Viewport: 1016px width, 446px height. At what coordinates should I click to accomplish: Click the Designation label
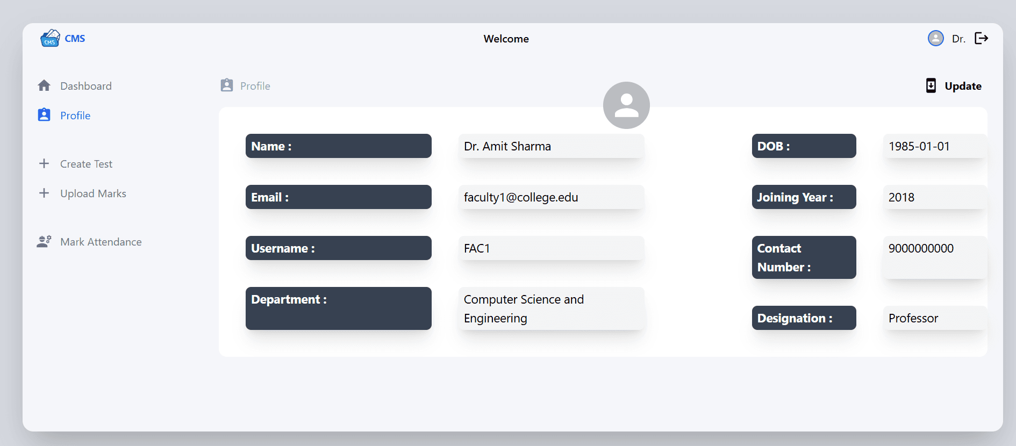(x=804, y=318)
